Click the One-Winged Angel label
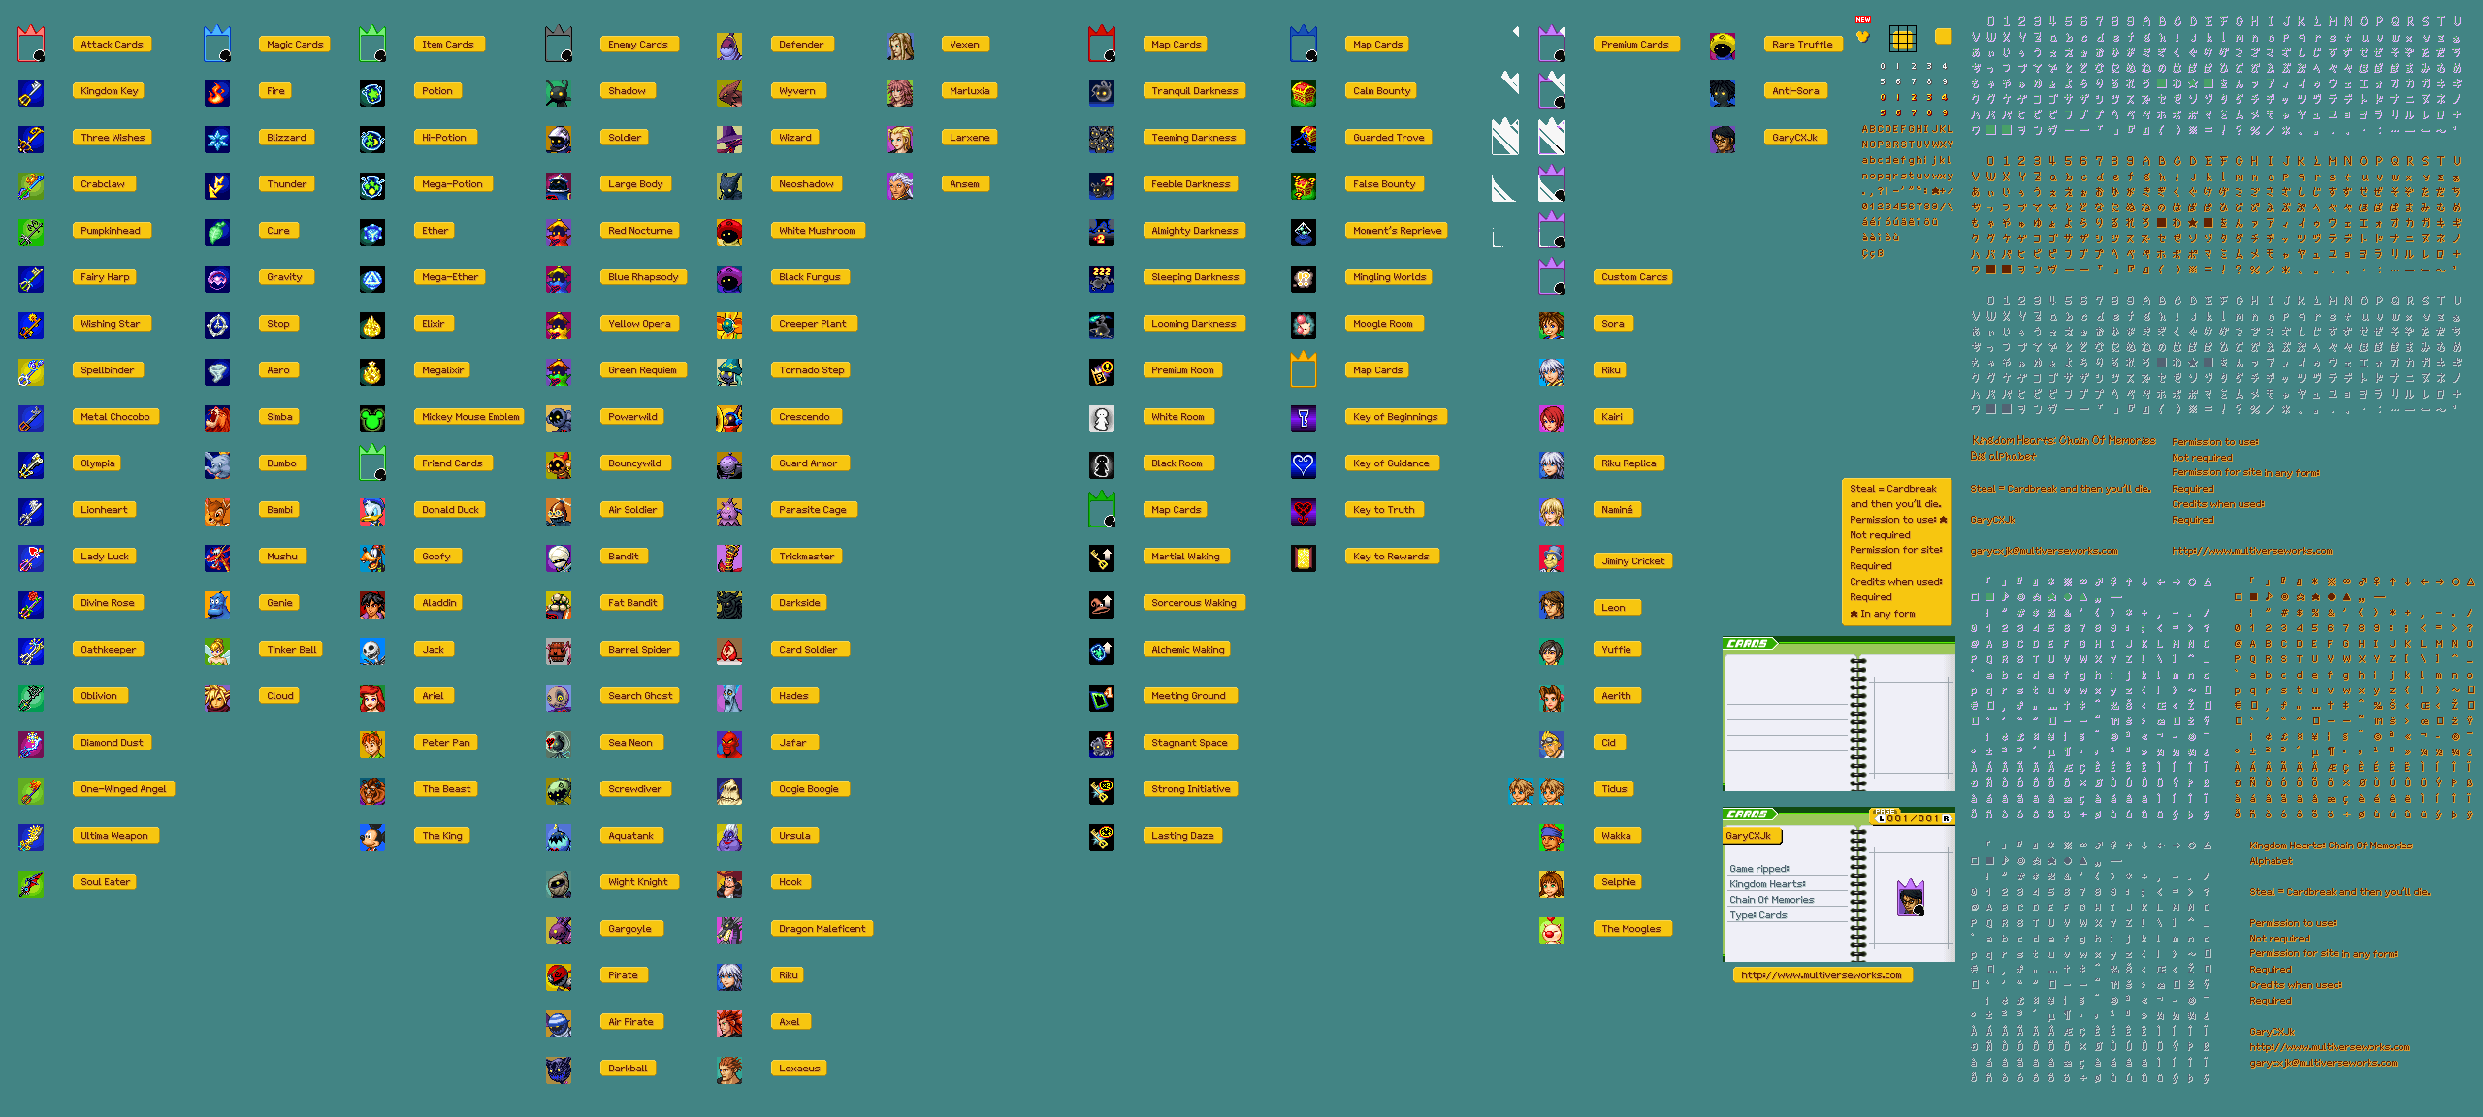The height and width of the screenshot is (1117, 2483). pyautogui.click(x=123, y=789)
